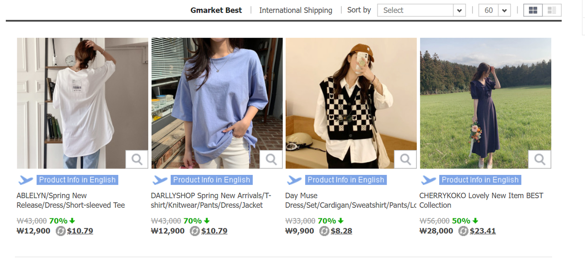
Task: Open the Sort by Select dropdown
Action: 421,10
